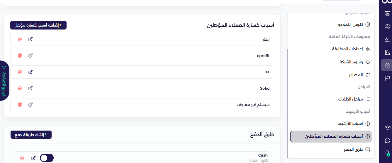Delete the إنجاز loss reason
This screenshot has width=392, height=163.
point(20,39)
